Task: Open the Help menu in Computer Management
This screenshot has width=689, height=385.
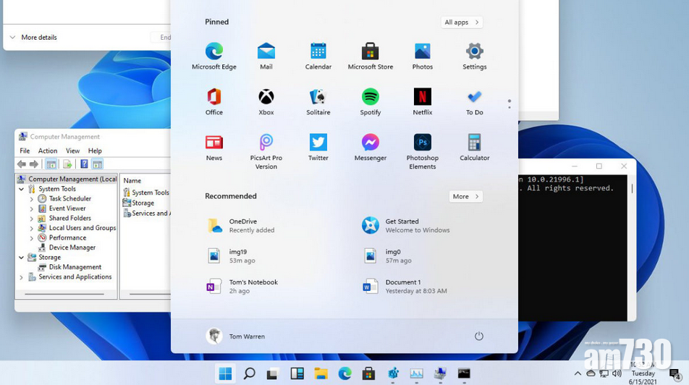Action: 95,151
